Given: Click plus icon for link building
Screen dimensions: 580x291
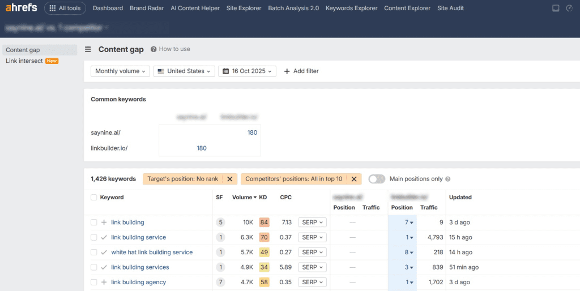Looking at the screenshot, I should tap(104, 222).
